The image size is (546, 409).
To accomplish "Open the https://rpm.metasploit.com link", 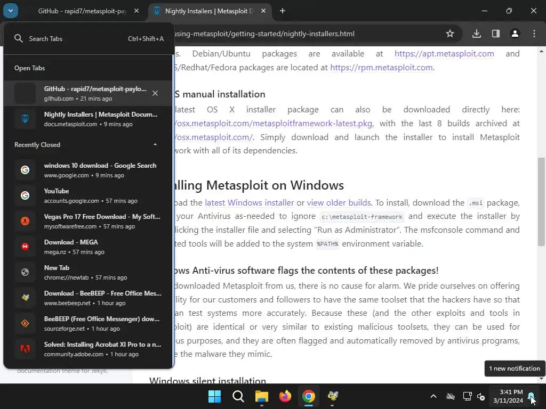I will point(381,68).
